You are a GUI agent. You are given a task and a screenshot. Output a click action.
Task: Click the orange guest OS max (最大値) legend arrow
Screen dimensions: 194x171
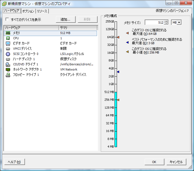pyautogui.click(x=127, y=33)
